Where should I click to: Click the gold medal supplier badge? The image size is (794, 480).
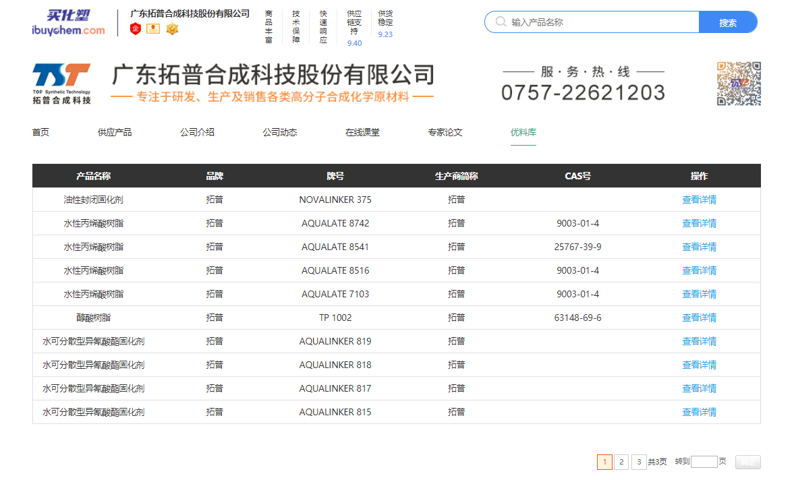coord(172,29)
